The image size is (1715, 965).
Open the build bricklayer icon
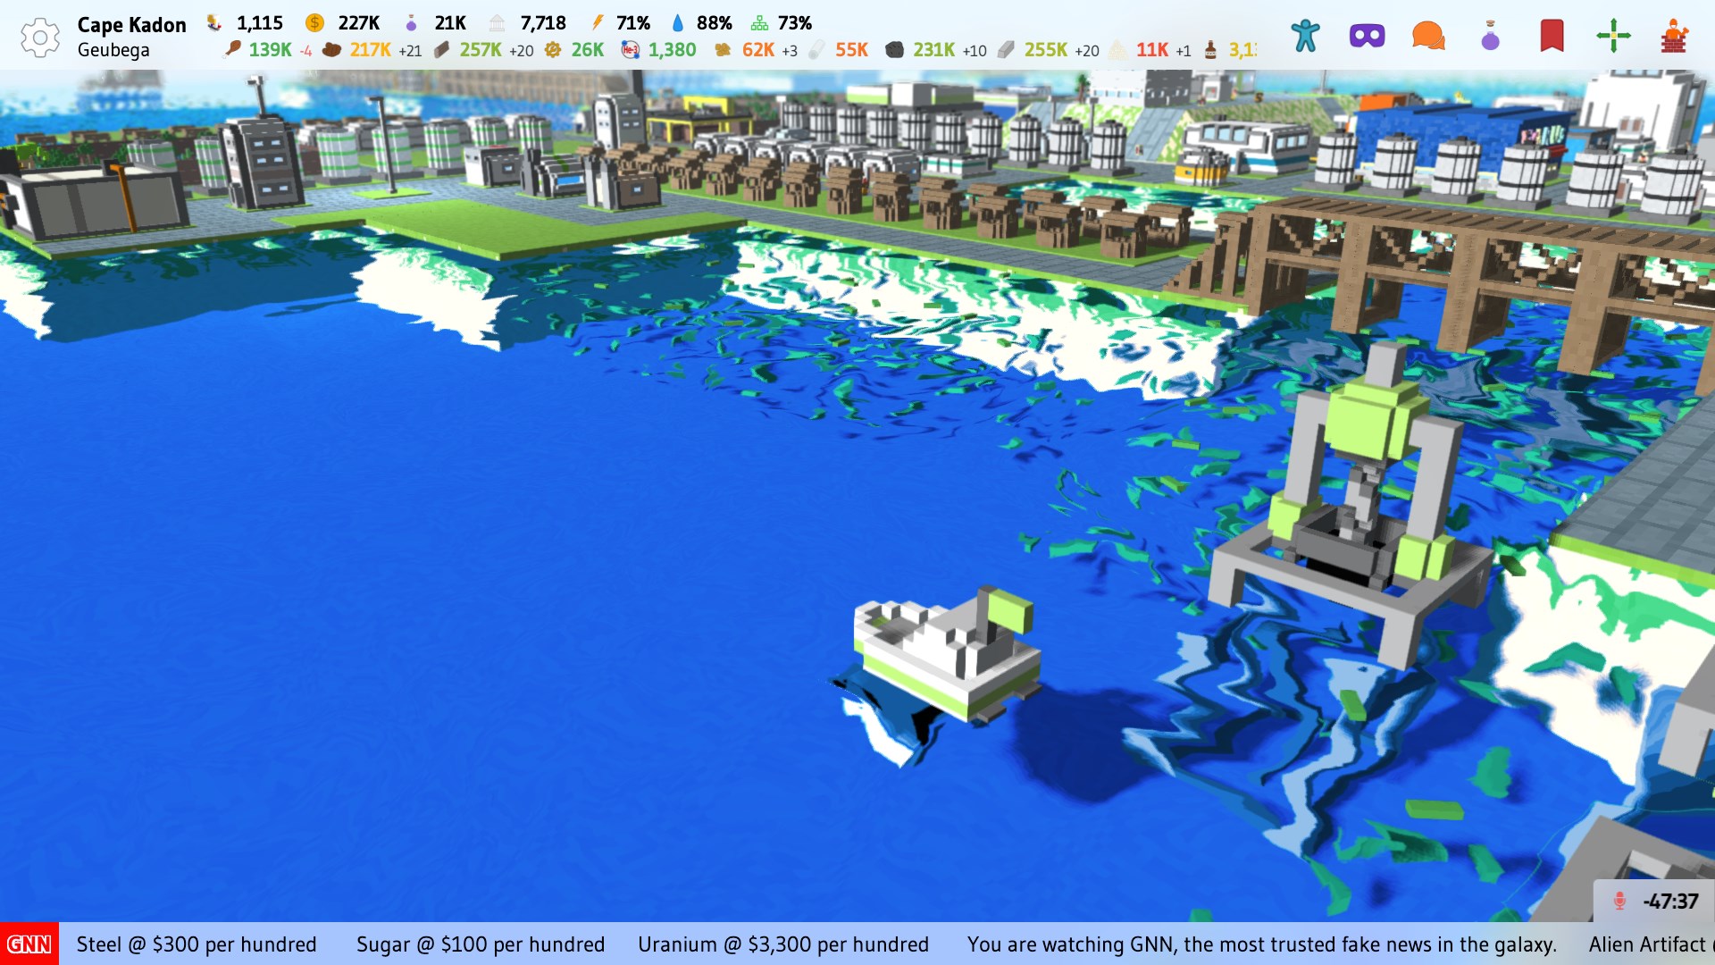click(x=1674, y=37)
